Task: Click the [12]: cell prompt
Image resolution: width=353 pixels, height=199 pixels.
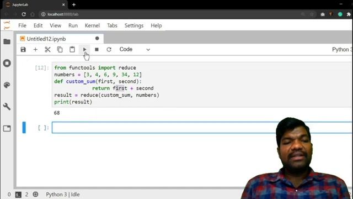Action: point(42,68)
